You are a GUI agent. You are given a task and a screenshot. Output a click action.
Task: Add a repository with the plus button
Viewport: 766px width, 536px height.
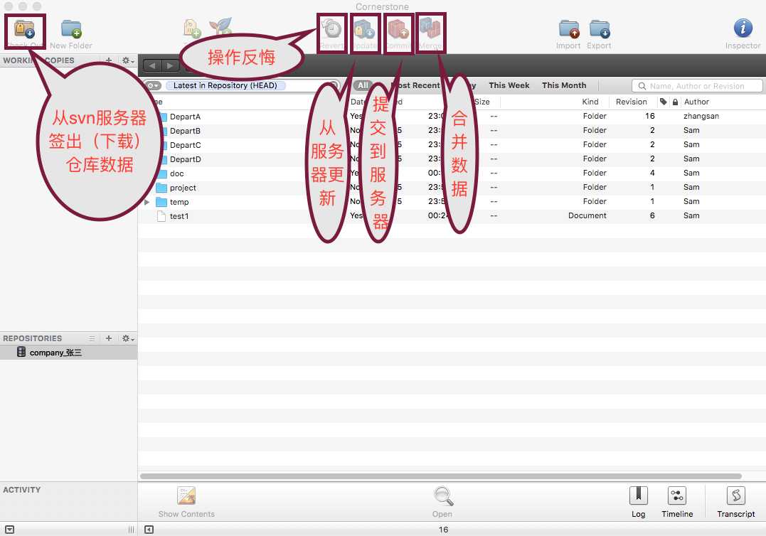pos(108,338)
